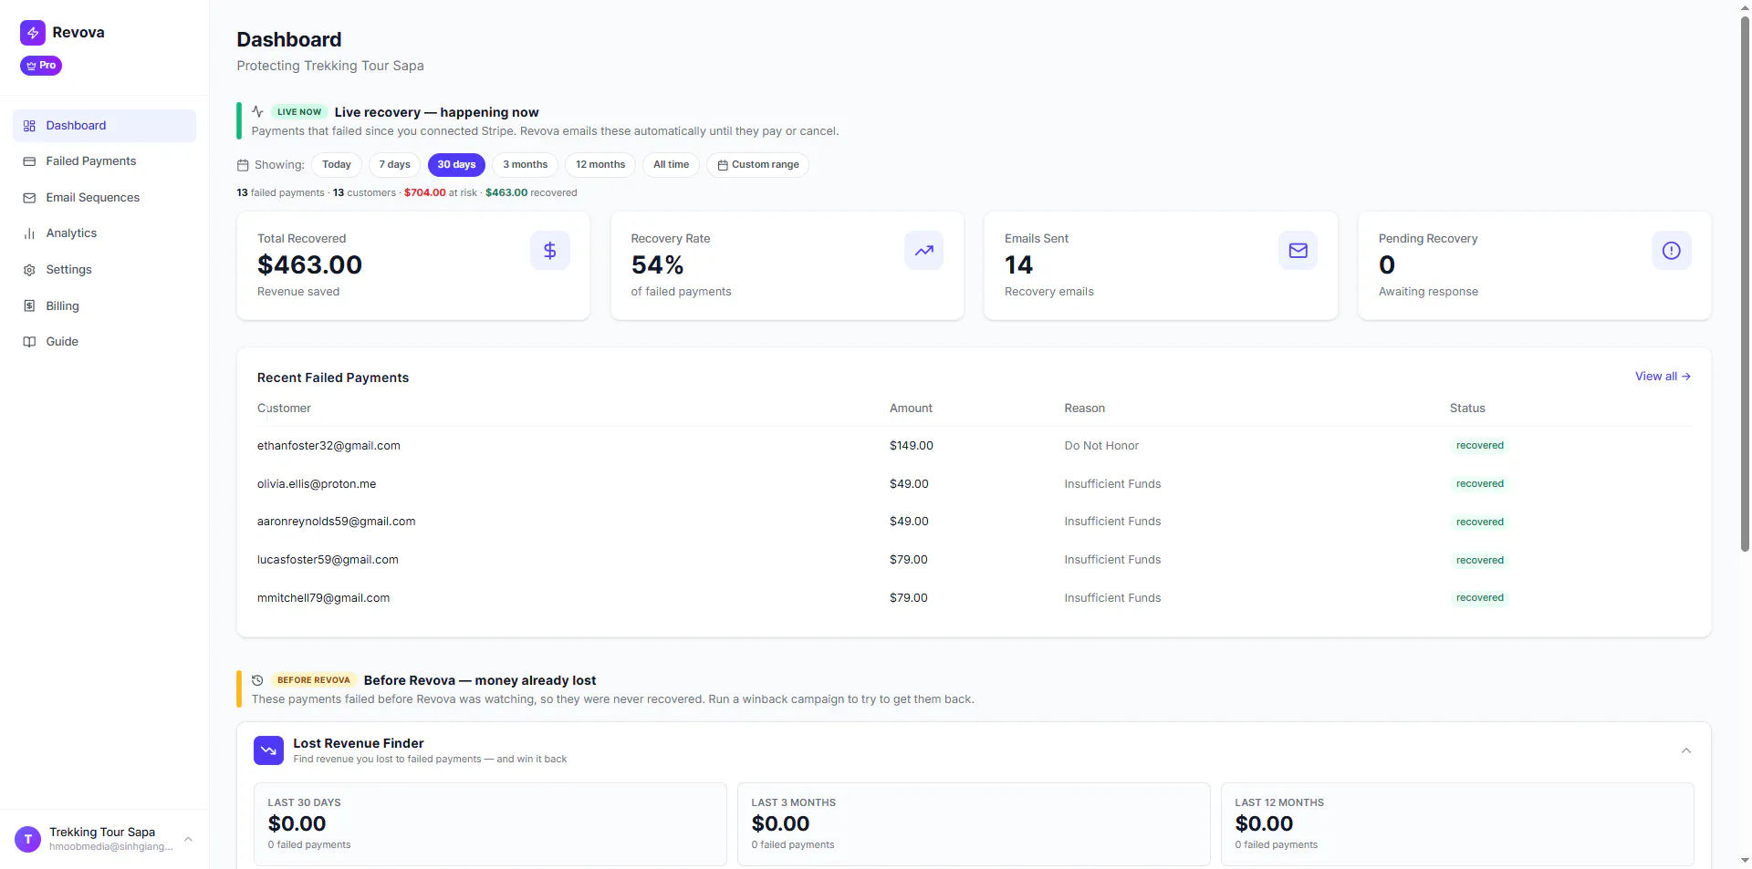
Task: Open the Last 3 Months lost revenue card
Action: (974, 824)
